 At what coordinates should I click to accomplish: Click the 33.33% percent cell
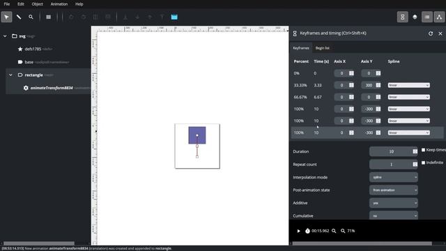pyautogui.click(x=300, y=85)
